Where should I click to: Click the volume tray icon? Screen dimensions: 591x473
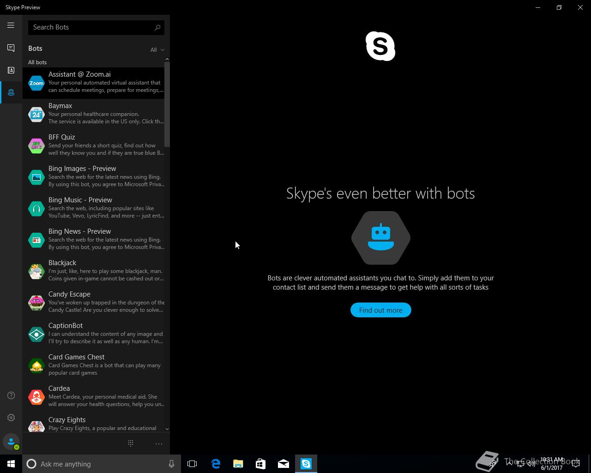[x=531, y=464]
